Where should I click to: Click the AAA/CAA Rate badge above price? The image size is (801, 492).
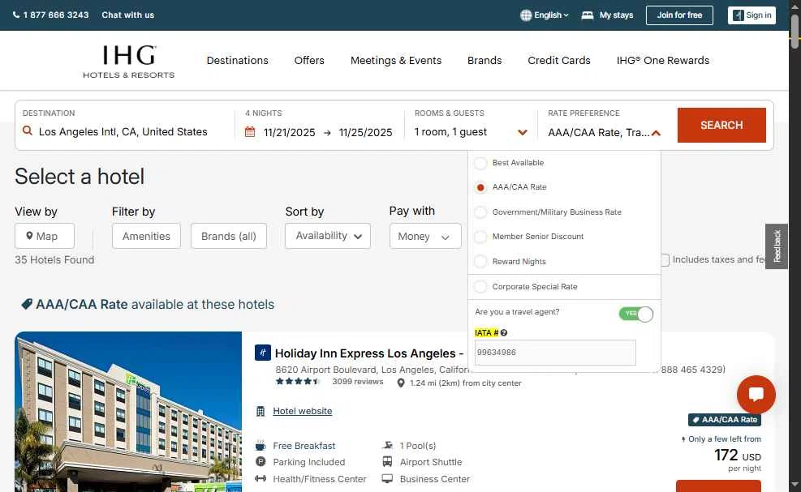(x=725, y=420)
